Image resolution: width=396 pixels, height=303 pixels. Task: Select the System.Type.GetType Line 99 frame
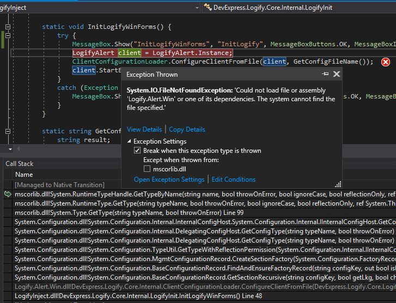tap(204, 213)
